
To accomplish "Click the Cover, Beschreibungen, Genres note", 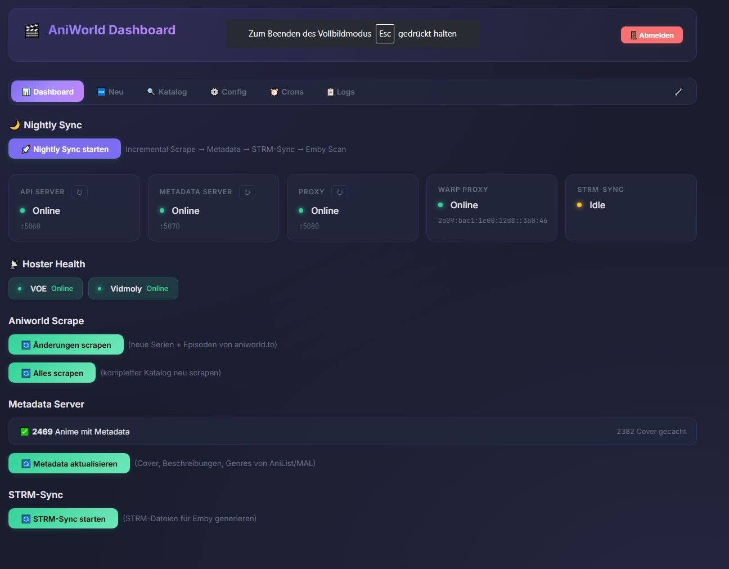I will pos(225,463).
